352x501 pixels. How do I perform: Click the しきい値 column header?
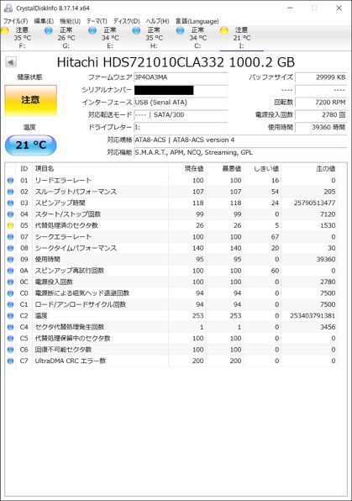click(x=262, y=169)
